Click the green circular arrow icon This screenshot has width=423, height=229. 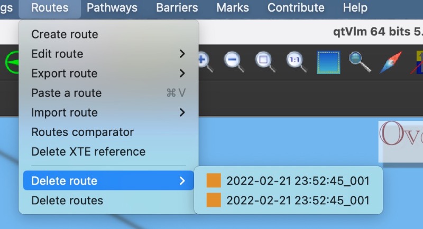coord(12,62)
